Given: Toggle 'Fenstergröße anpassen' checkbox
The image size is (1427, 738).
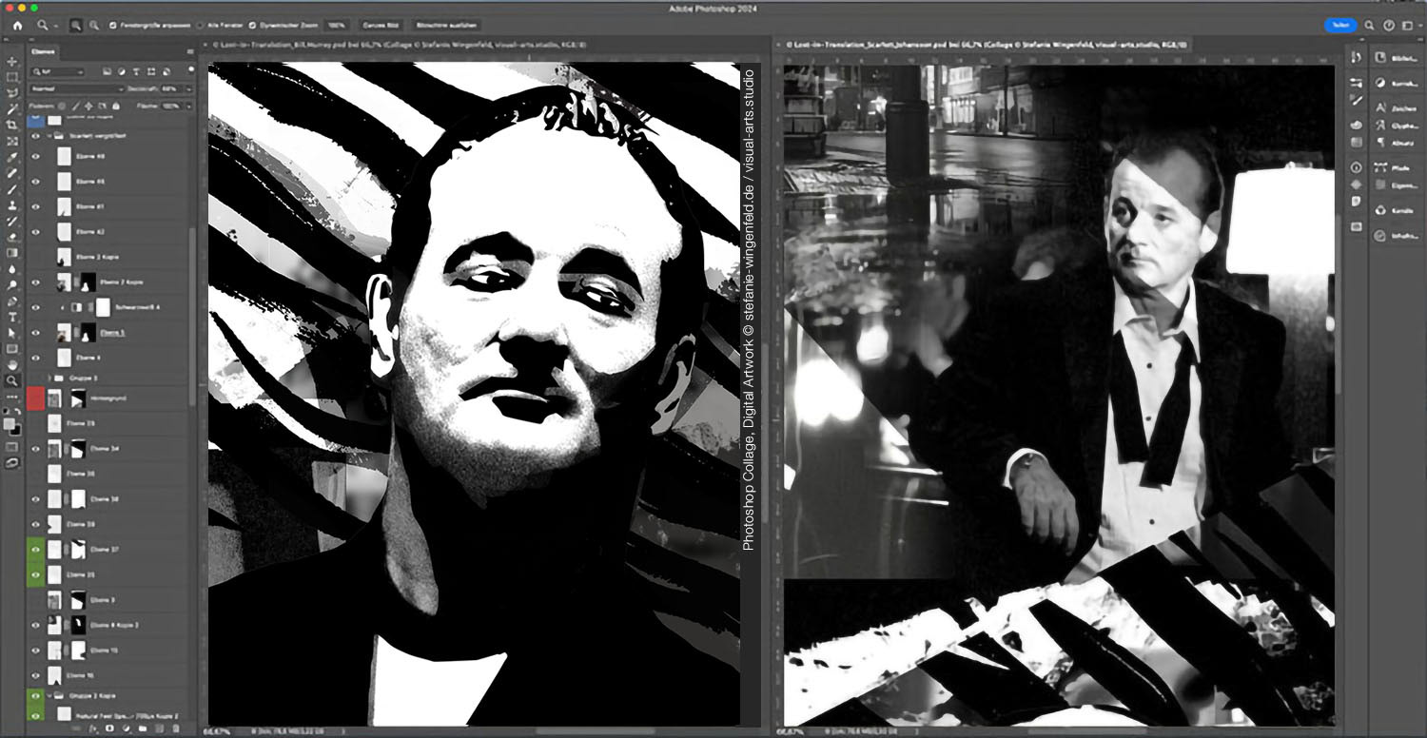Looking at the screenshot, I should tap(113, 25).
